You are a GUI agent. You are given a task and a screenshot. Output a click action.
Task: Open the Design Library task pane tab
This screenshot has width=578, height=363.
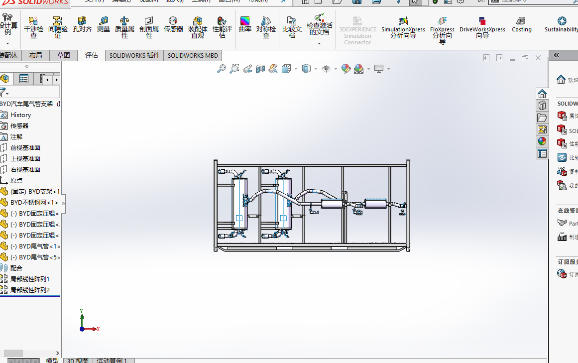[542, 106]
